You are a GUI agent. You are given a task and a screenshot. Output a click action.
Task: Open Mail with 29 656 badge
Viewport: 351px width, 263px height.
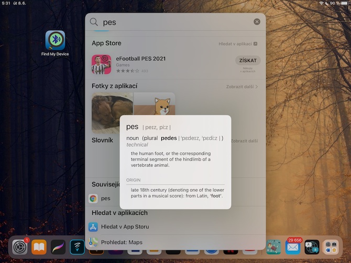coord(293,247)
